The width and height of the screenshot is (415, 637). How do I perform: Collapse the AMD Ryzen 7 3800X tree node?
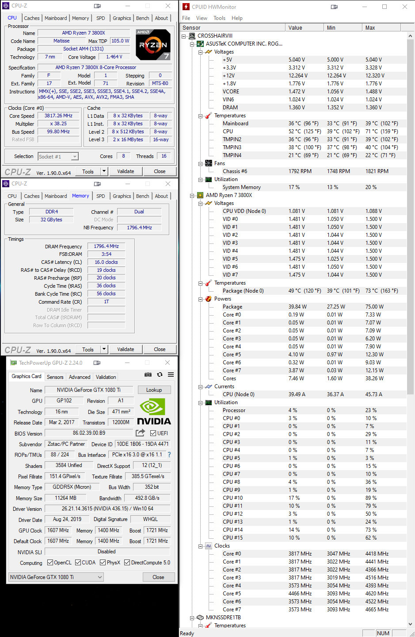(x=192, y=195)
